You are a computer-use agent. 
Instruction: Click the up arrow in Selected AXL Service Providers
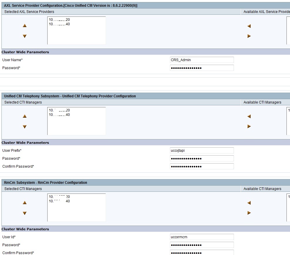coord(24,26)
